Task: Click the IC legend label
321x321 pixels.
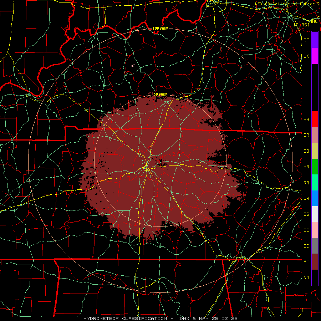Action: (x=306, y=230)
